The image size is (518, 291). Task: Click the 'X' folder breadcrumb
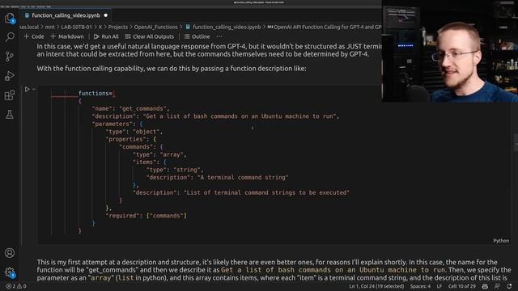click(100, 27)
